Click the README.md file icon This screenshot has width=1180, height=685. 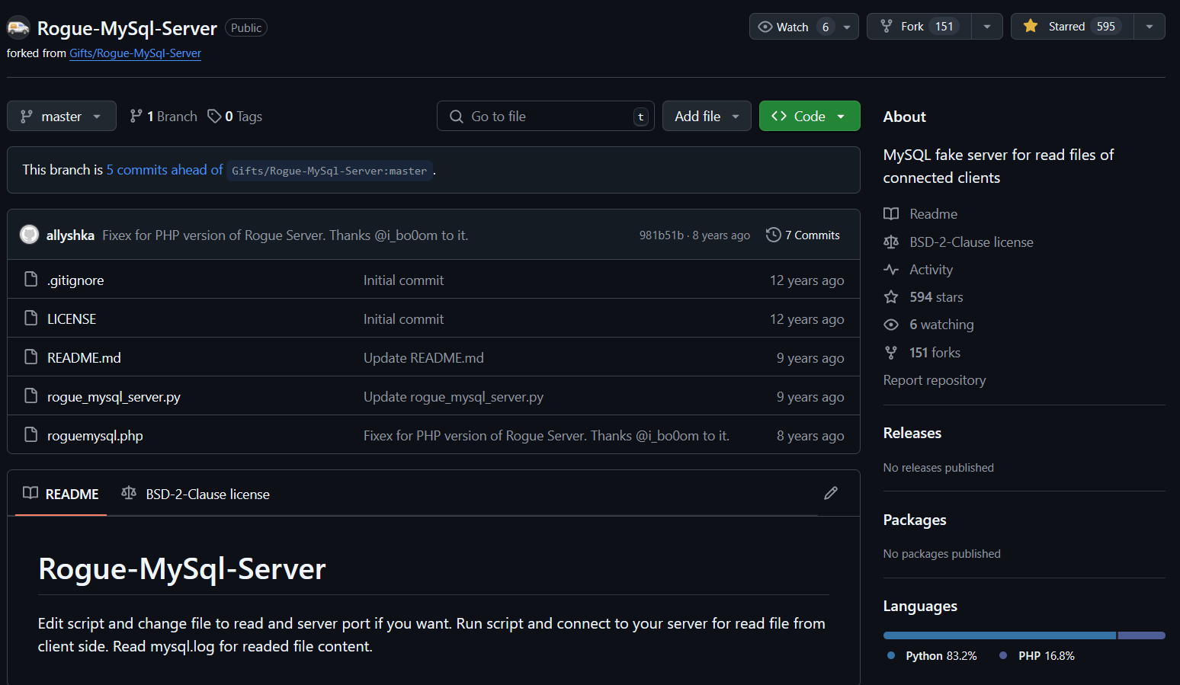click(30, 357)
